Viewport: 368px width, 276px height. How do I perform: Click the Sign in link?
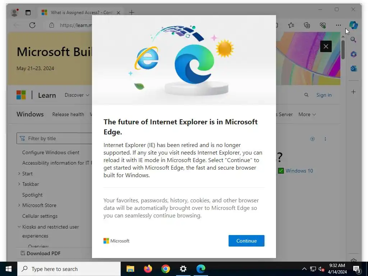click(x=324, y=95)
